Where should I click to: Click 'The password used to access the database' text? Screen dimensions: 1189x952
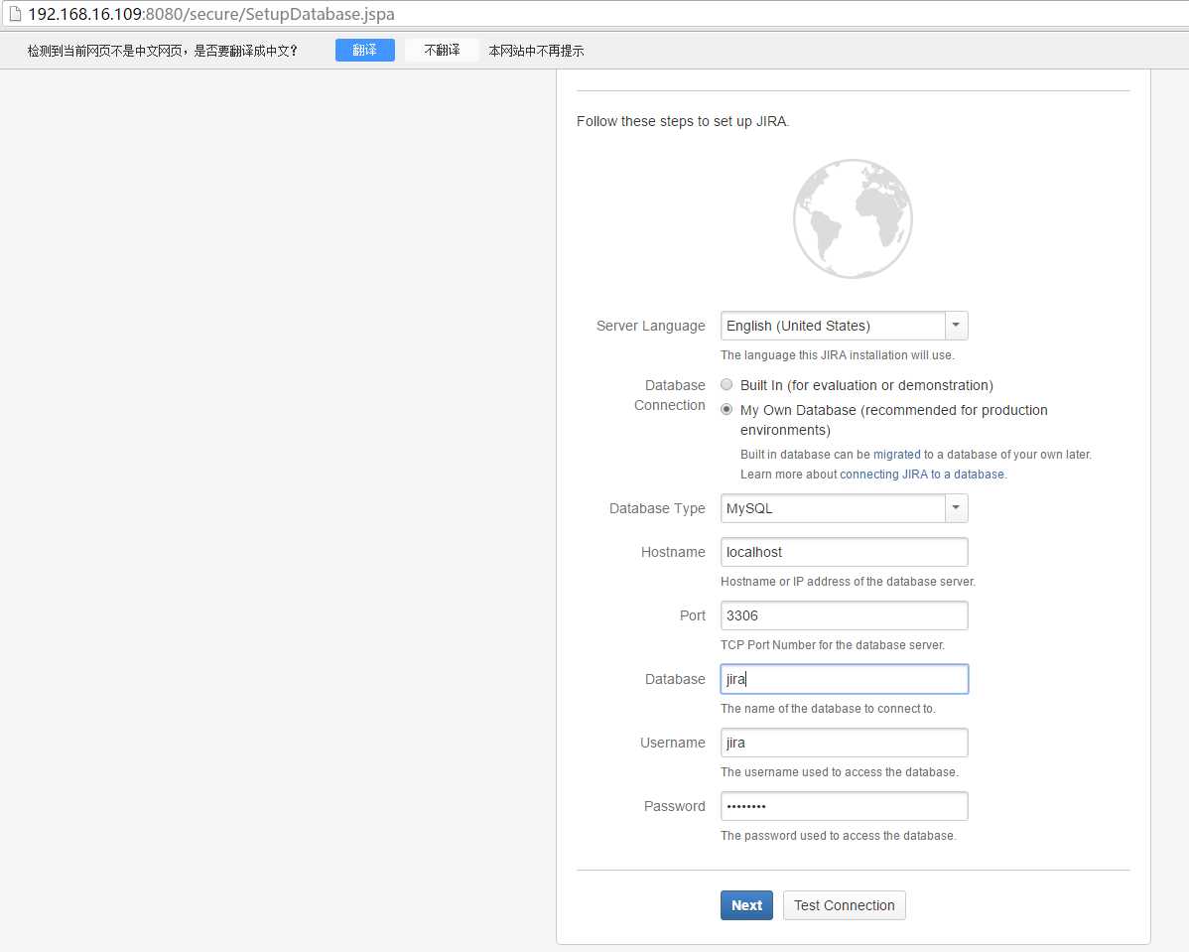coord(838,836)
